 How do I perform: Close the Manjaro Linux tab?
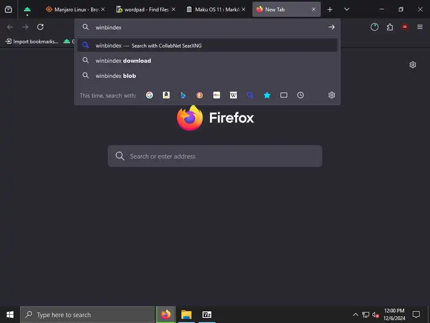[103, 9]
